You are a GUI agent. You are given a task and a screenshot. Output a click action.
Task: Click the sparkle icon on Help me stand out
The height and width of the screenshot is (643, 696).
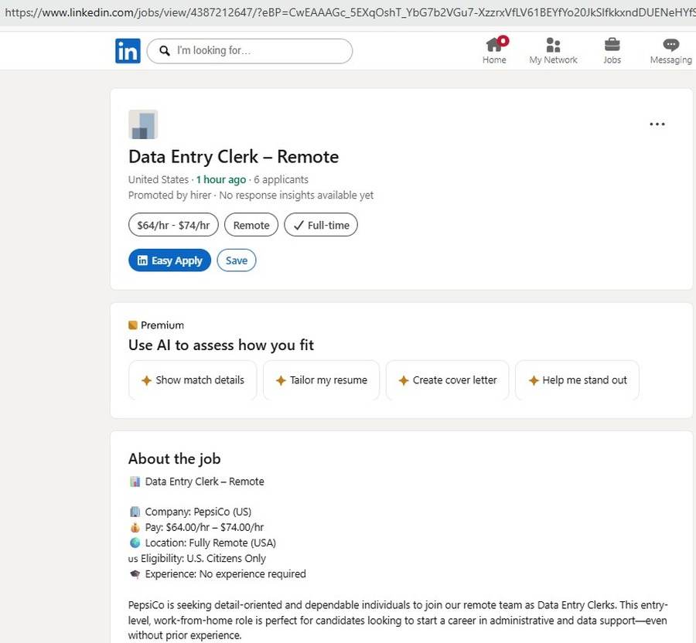[x=534, y=380]
